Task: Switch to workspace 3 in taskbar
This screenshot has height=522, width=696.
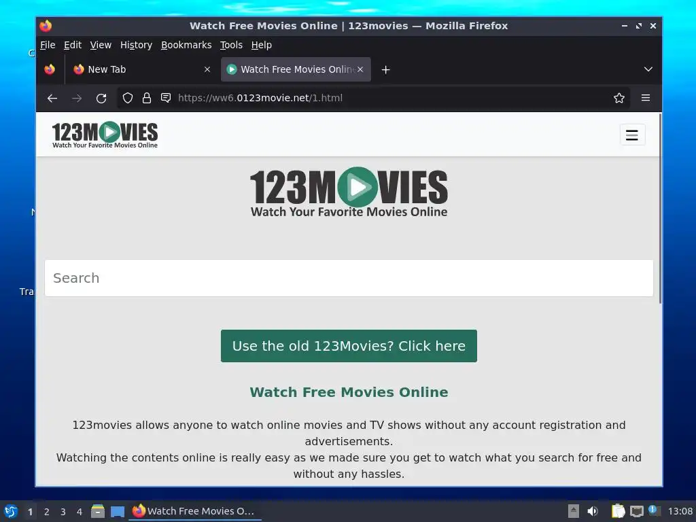Action: pos(63,512)
